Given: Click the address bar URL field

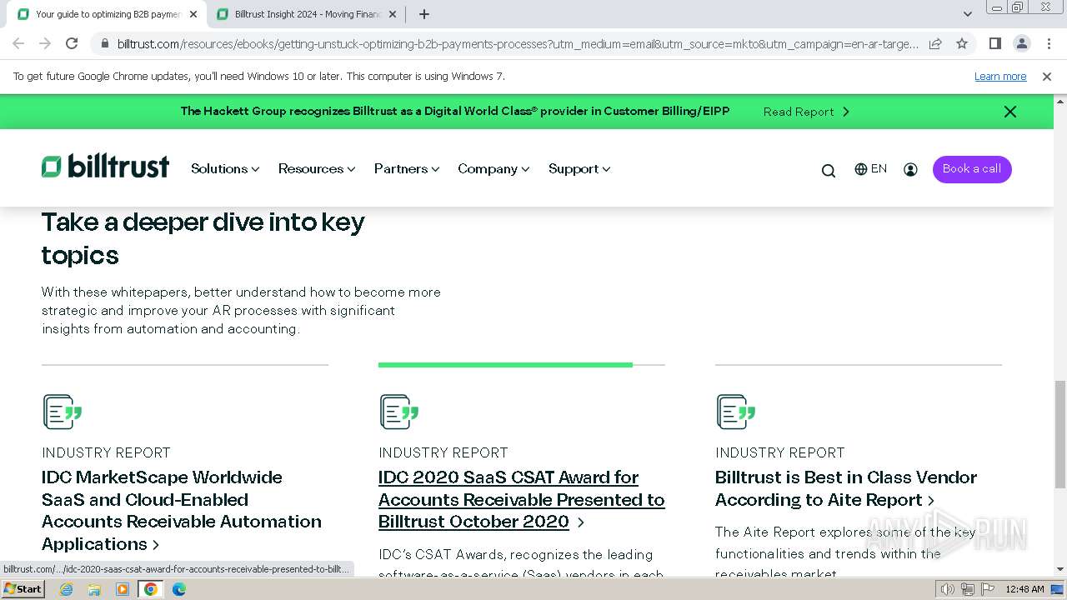Looking at the screenshot, I should pyautogui.click(x=517, y=43).
